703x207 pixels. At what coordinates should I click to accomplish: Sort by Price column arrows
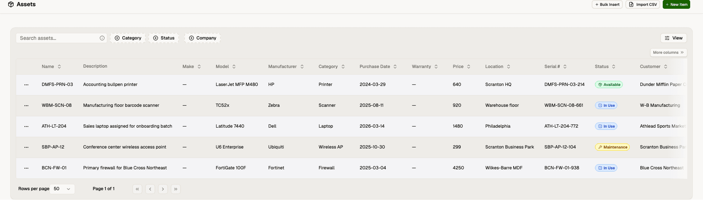[469, 67]
